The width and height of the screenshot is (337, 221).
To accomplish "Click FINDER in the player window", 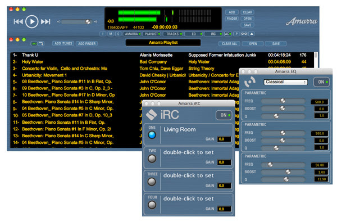I will tap(231, 19).
